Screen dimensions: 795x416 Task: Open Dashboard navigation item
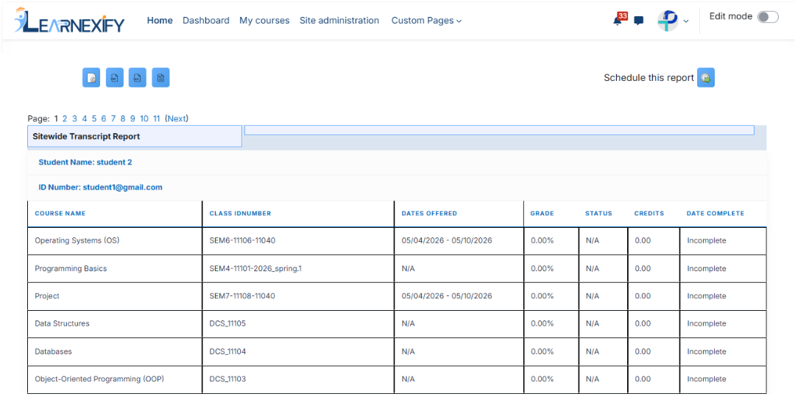tap(206, 21)
